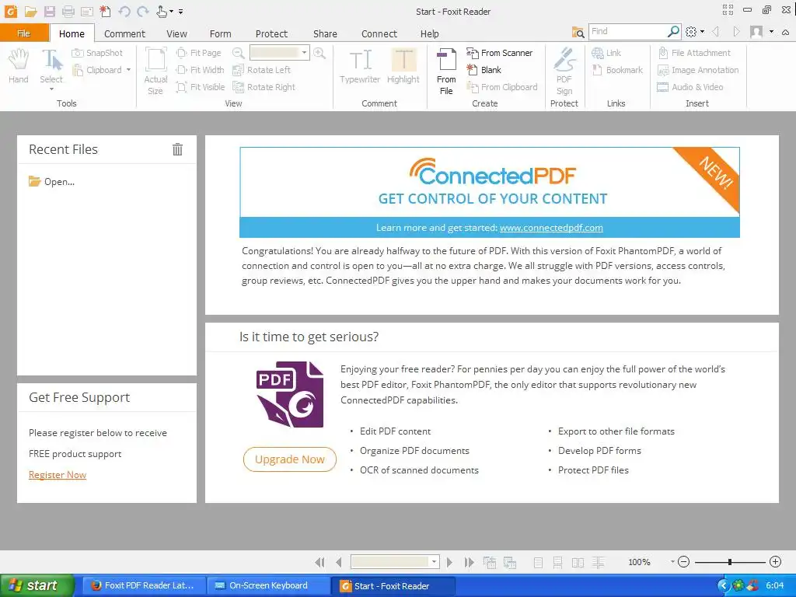This screenshot has width=796, height=597.
Task: Click the Save quick access icon
Action: coord(49,11)
